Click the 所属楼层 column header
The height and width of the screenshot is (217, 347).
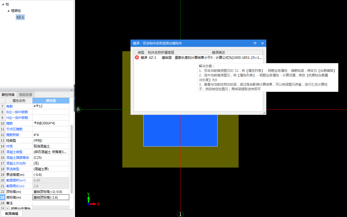(168, 52)
